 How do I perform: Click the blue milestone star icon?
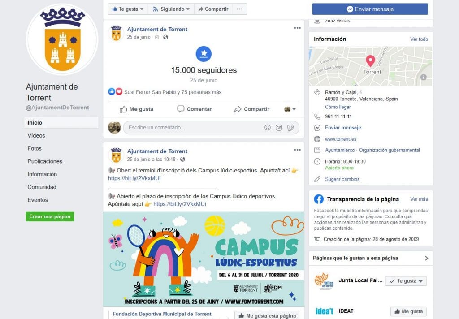204,54
